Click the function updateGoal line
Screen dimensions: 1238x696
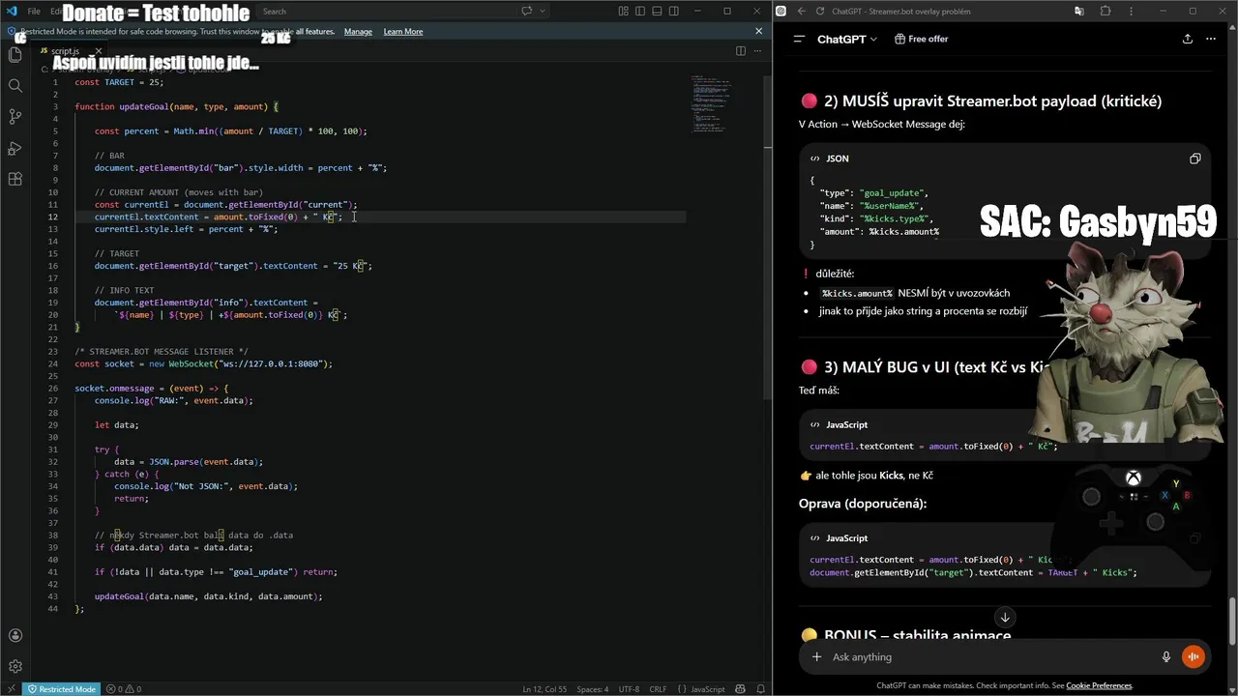[x=177, y=106]
